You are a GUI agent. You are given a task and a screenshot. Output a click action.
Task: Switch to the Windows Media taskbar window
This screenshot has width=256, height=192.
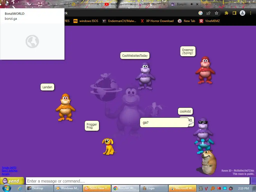point(68,188)
